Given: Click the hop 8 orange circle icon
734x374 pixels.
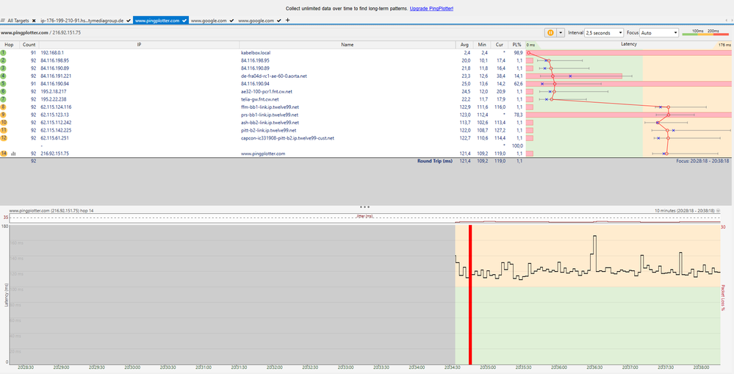Looking at the screenshot, I should (3, 107).
